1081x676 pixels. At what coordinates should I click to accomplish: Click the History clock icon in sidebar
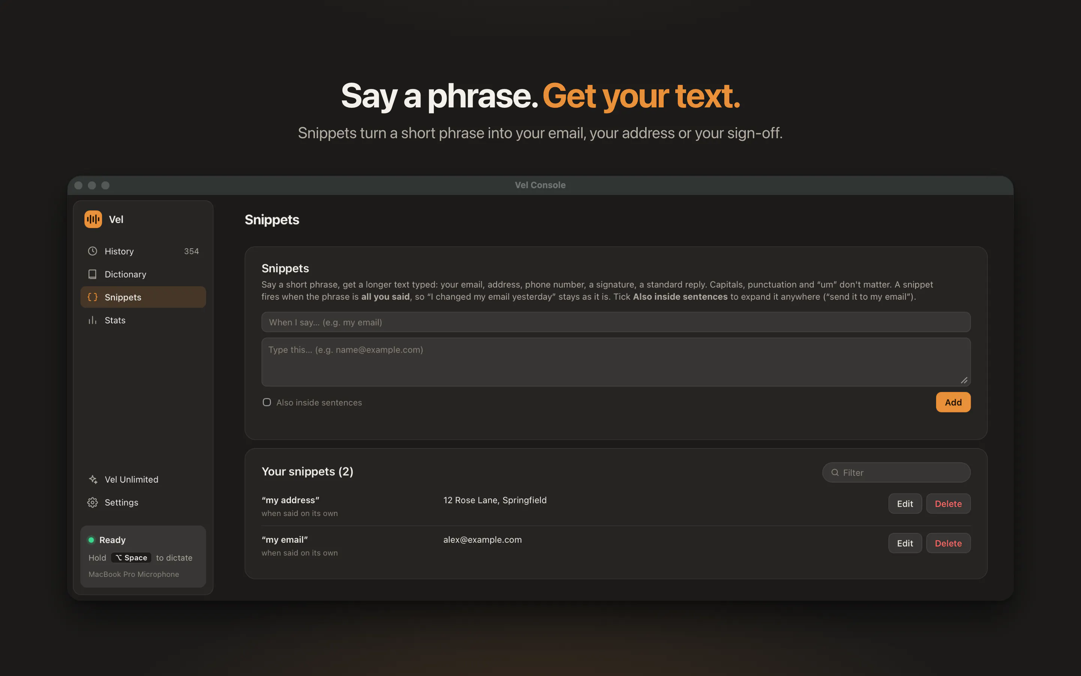click(92, 251)
